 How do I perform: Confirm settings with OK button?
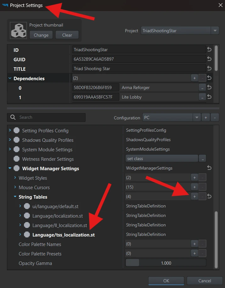click(x=166, y=281)
